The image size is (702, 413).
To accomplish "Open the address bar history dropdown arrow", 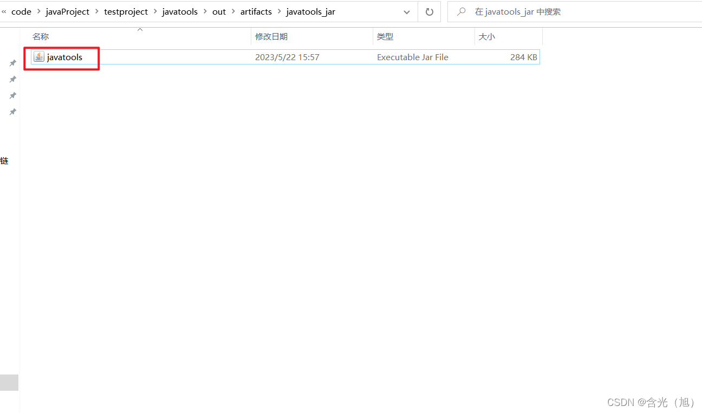I will coord(406,11).
